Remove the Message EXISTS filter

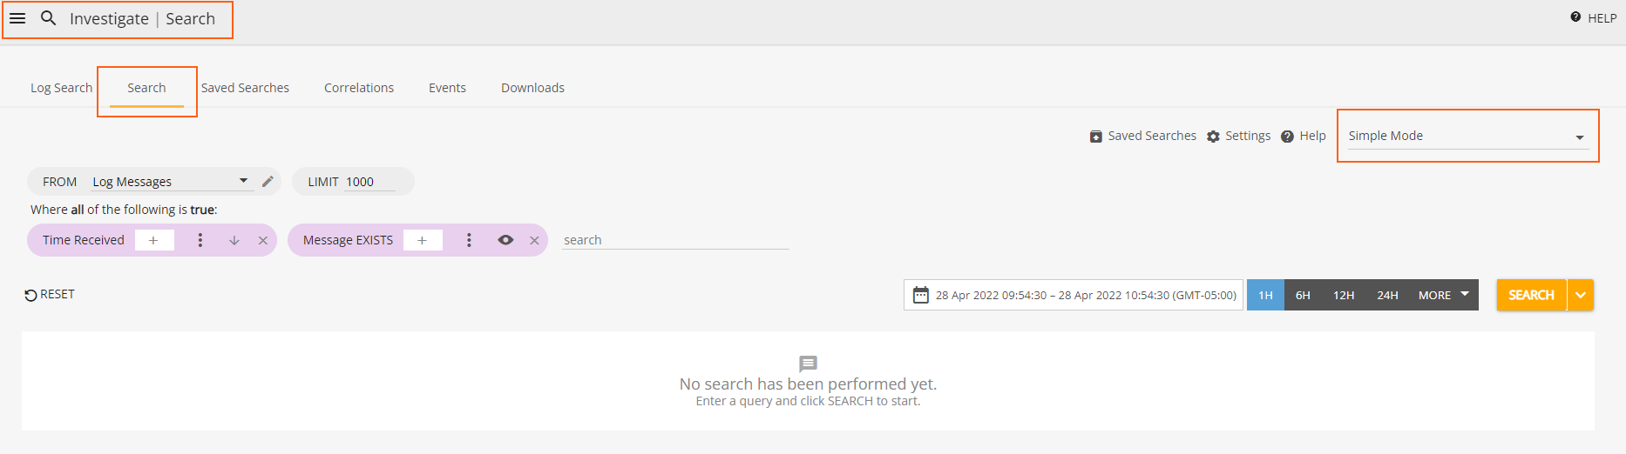pyautogui.click(x=534, y=240)
